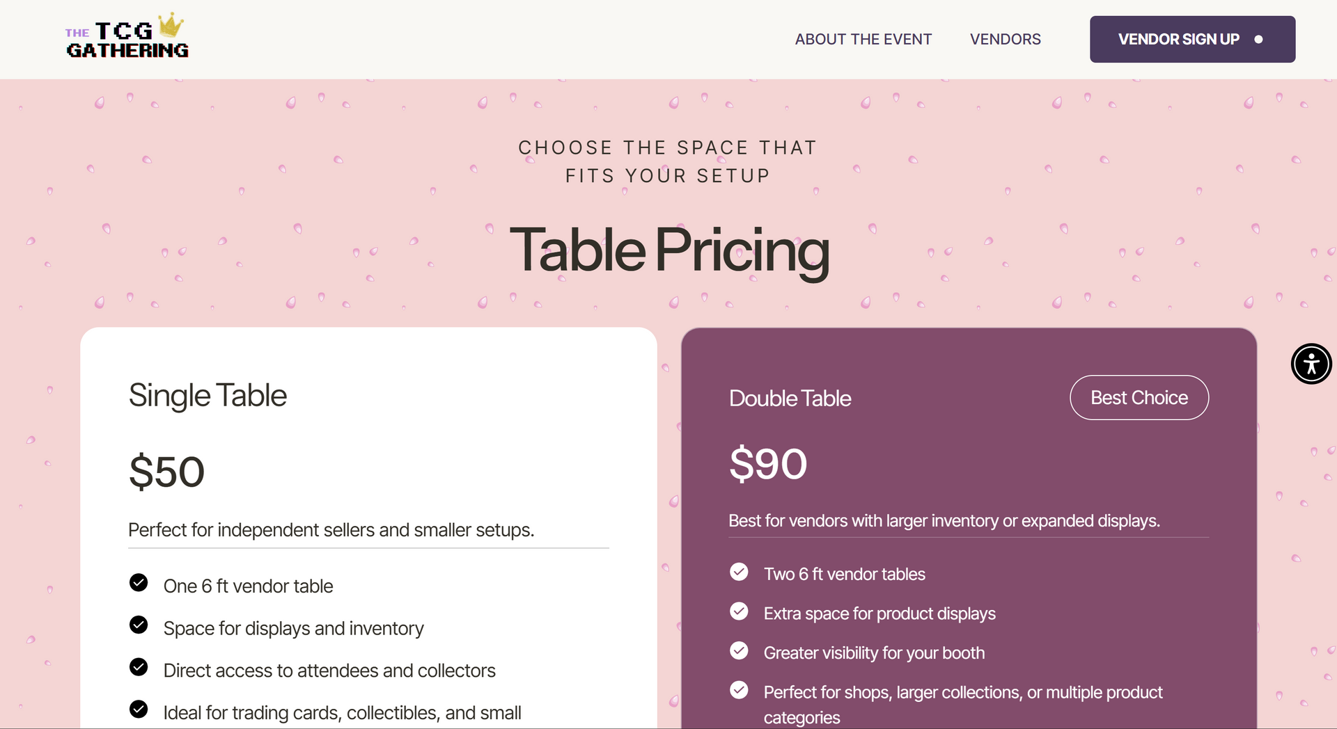The height and width of the screenshot is (729, 1337).
Task: Click the $90 price text
Action: [x=768, y=463]
